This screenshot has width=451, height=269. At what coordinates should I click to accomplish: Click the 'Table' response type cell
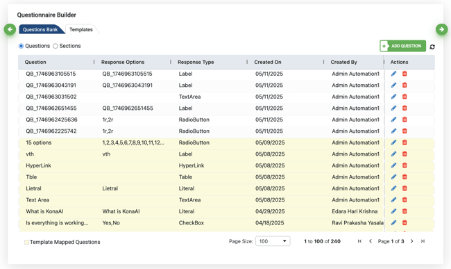tap(185, 177)
